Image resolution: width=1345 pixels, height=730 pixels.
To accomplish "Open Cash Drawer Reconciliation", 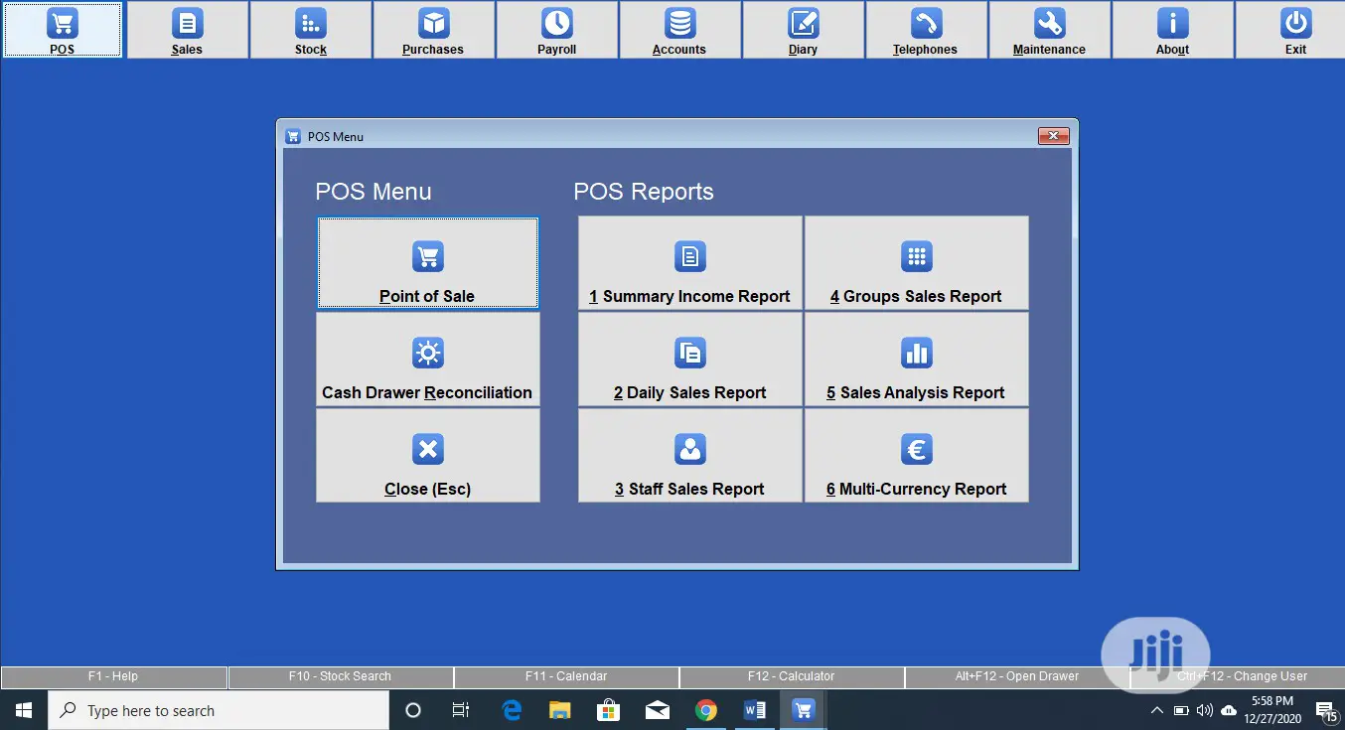I will pos(428,360).
